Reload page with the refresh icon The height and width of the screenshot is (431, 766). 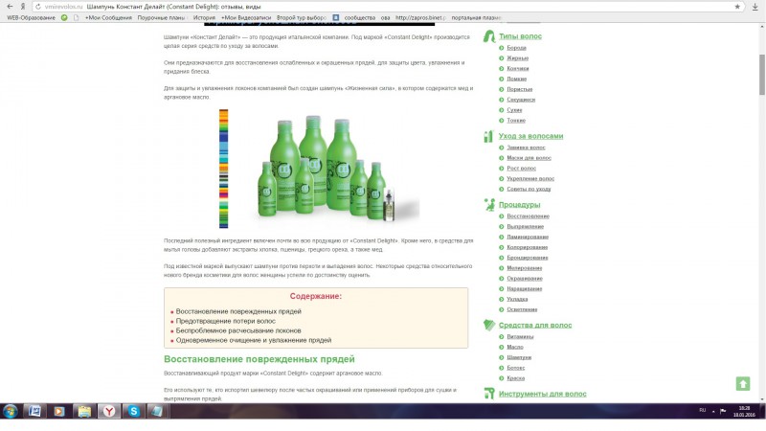click(38, 7)
